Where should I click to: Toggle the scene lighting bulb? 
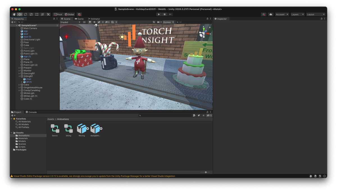point(89,22)
